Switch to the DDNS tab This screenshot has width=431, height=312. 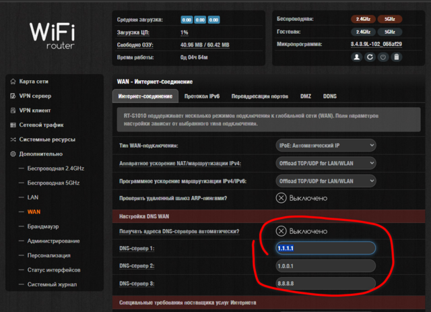330,97
